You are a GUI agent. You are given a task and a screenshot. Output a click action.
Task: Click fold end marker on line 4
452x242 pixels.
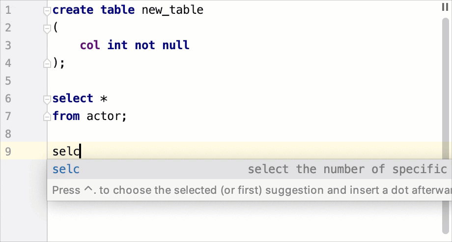pos(47,63)
